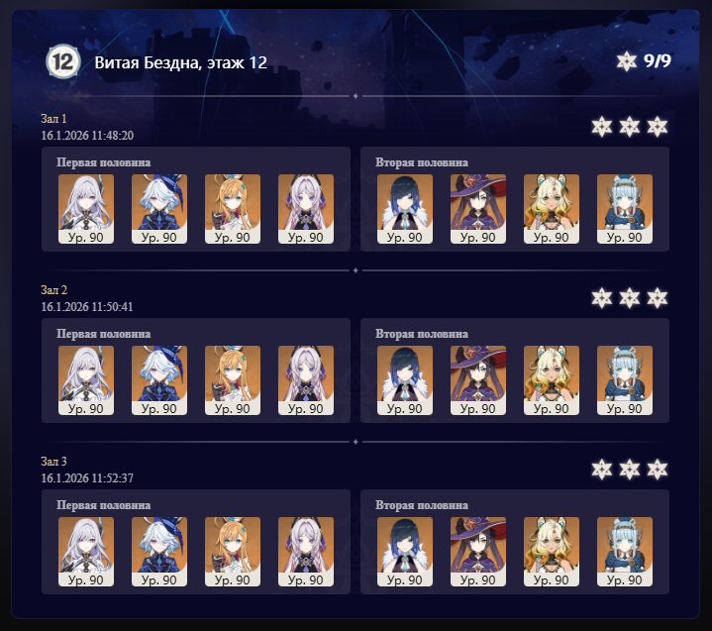Click Первая половина header in Зал 1
Viewport: 712px width, 631px height.
104,162
